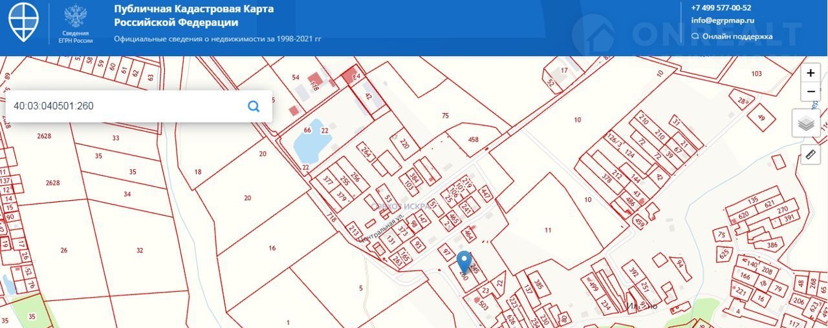Focus the cadastral number search field
Viewport: 828px width, 328px height.
tap(123, 107)
